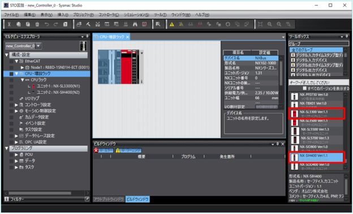Click the toolbox keyword search field
The width and height of the screenshot is (353, 214).
click(318, 82)
